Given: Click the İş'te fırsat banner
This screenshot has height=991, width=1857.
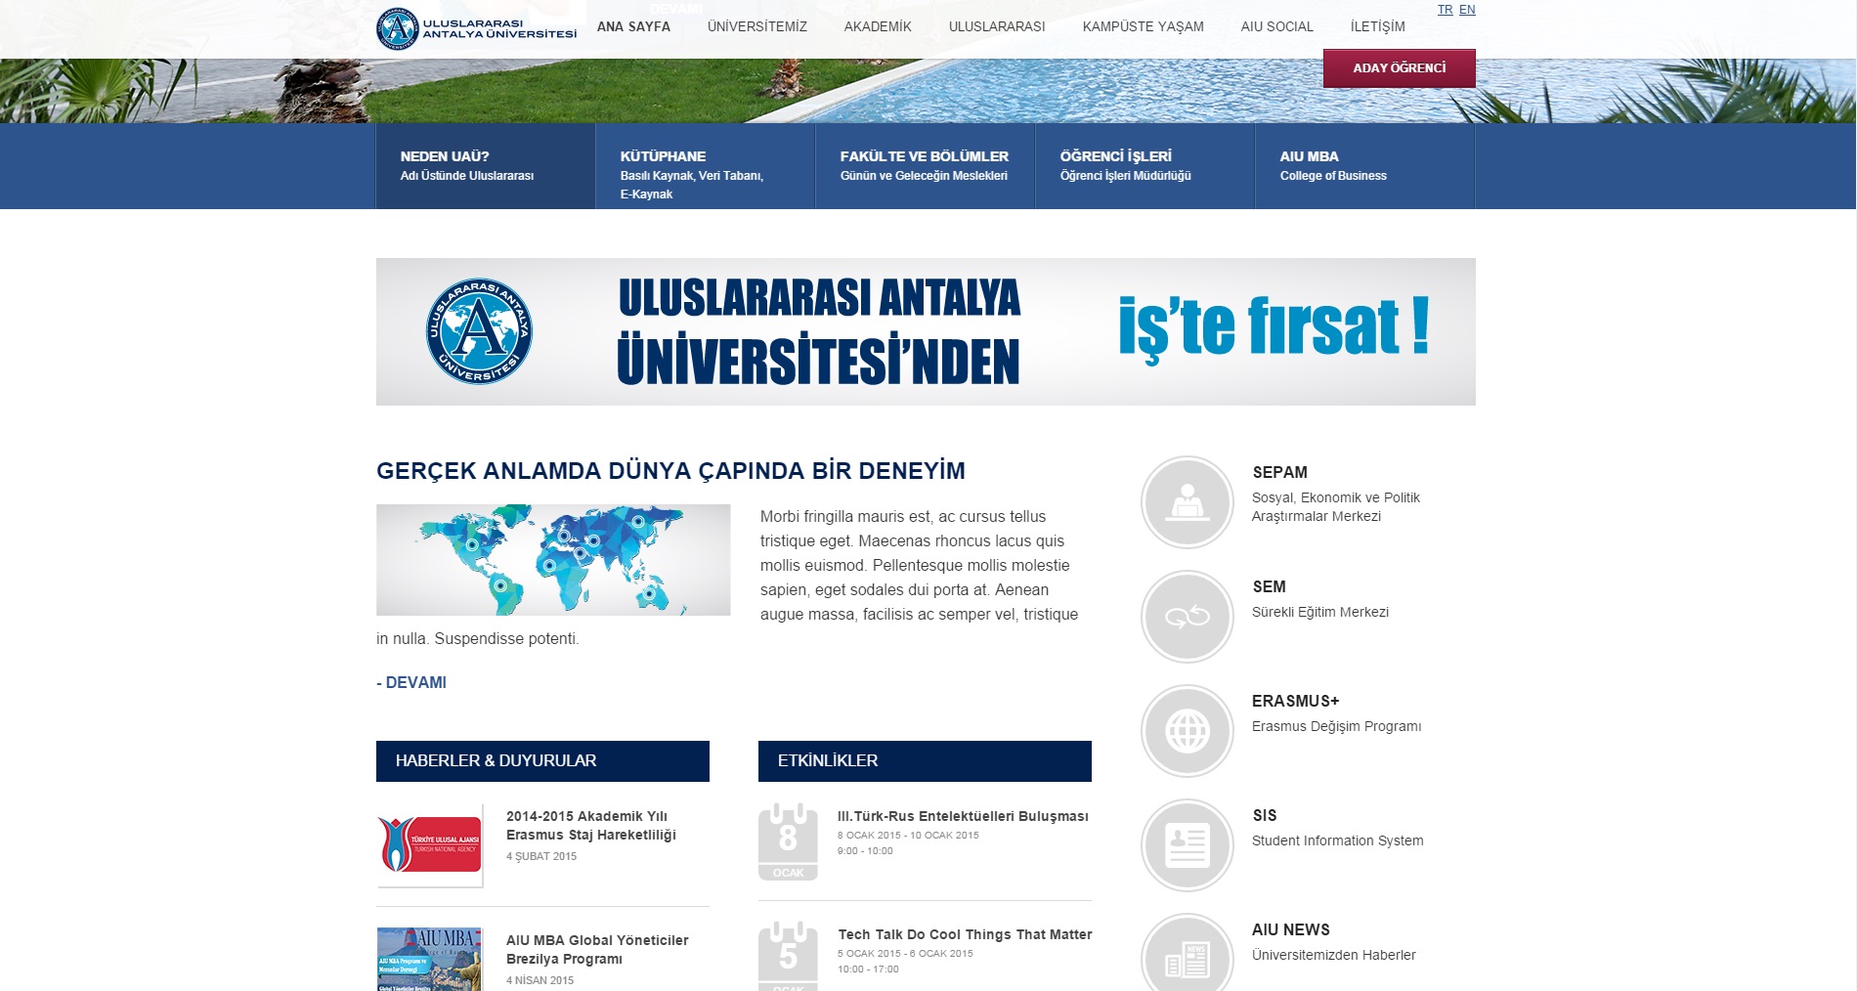Looking at the screenshot, I should tap(926, 331).
